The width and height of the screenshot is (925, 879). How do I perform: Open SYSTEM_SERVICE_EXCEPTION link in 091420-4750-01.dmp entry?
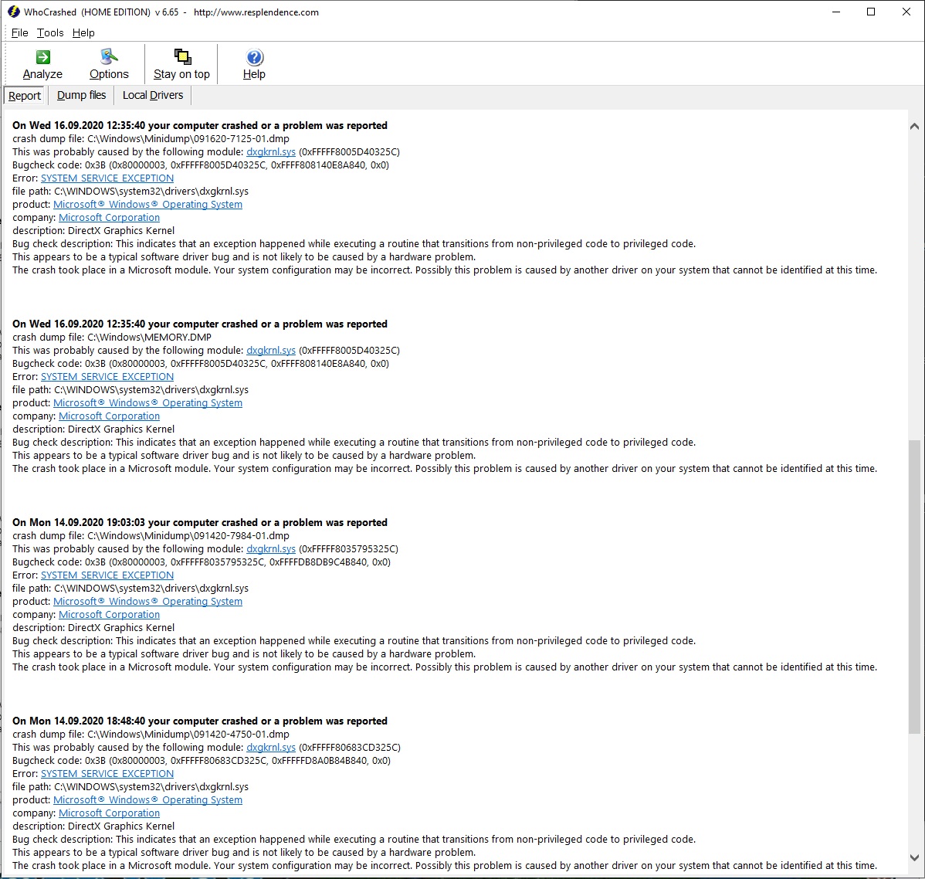(107, 773)
